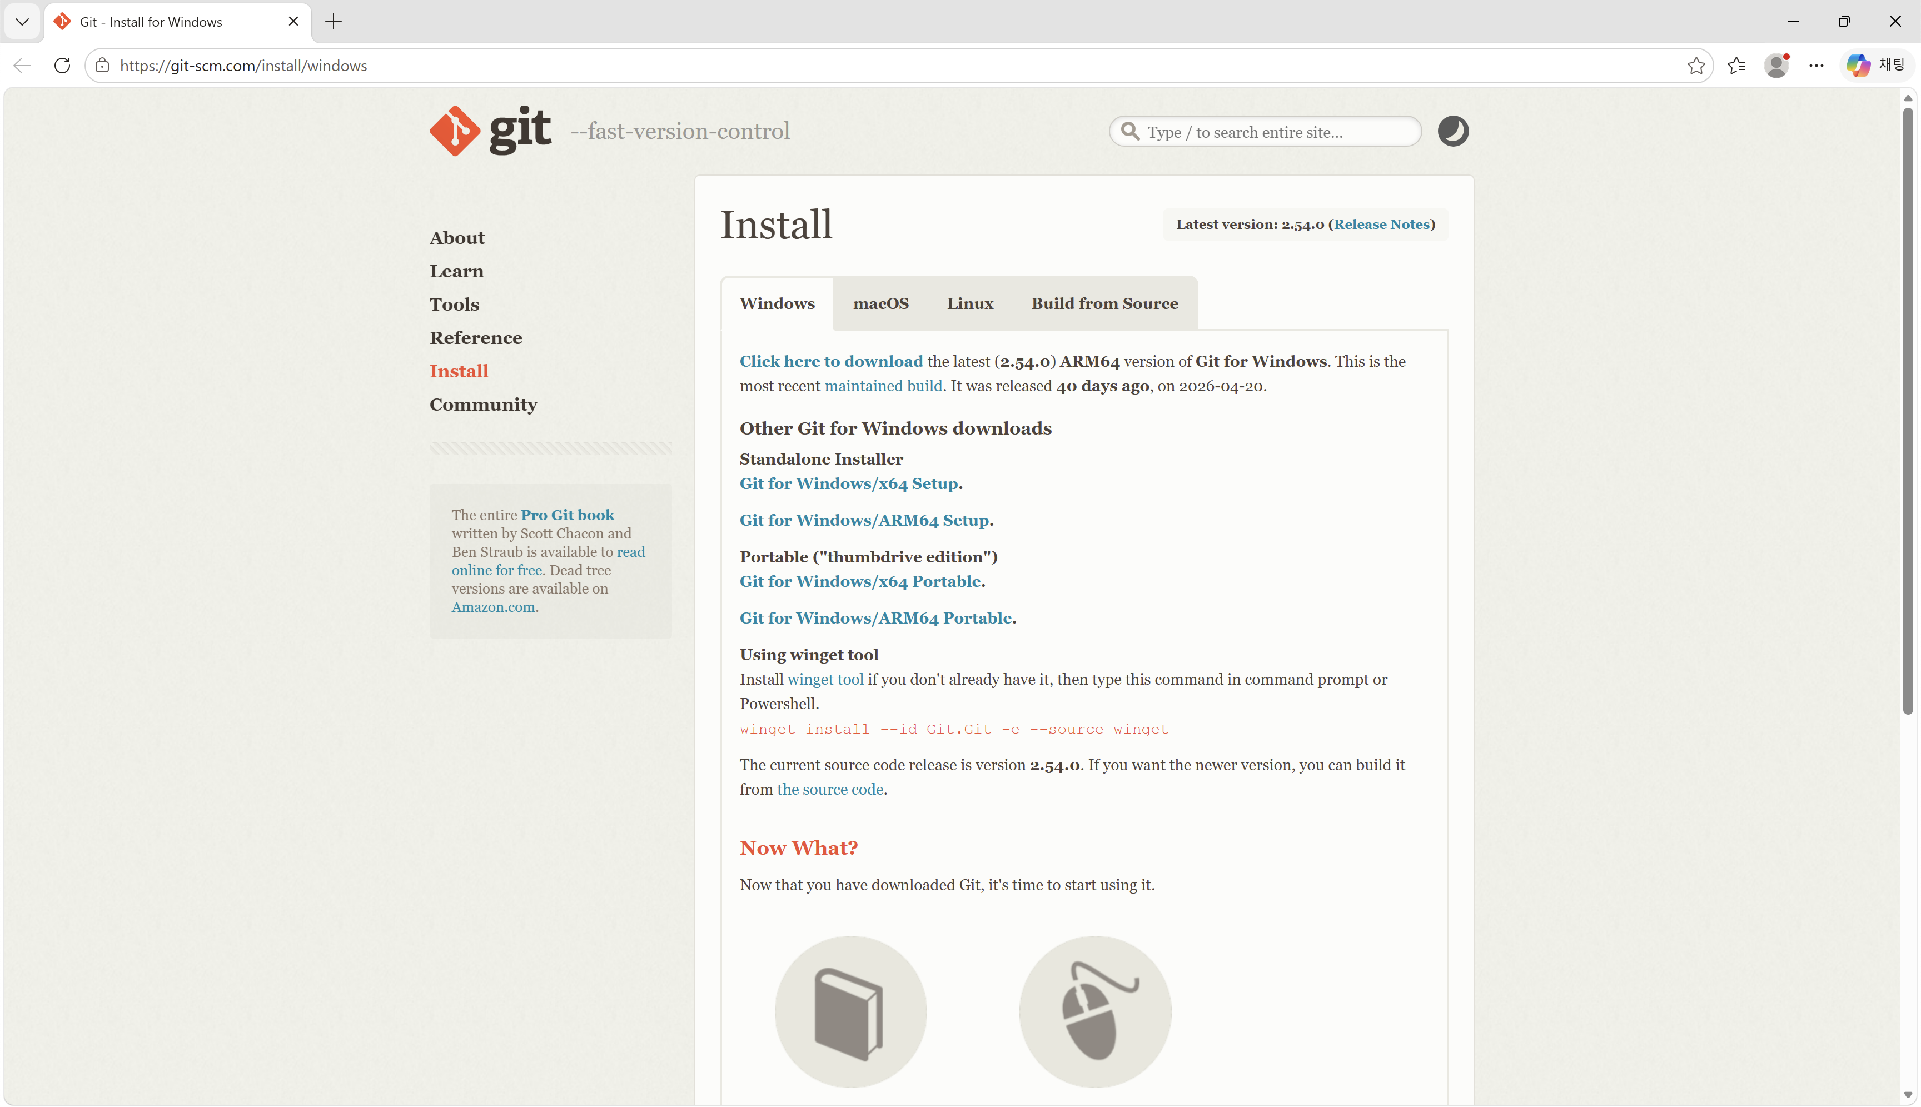Viewport: 1921px width, 1107px height.
Task: Click the Git logo in page header
Action: click(490, 131)
